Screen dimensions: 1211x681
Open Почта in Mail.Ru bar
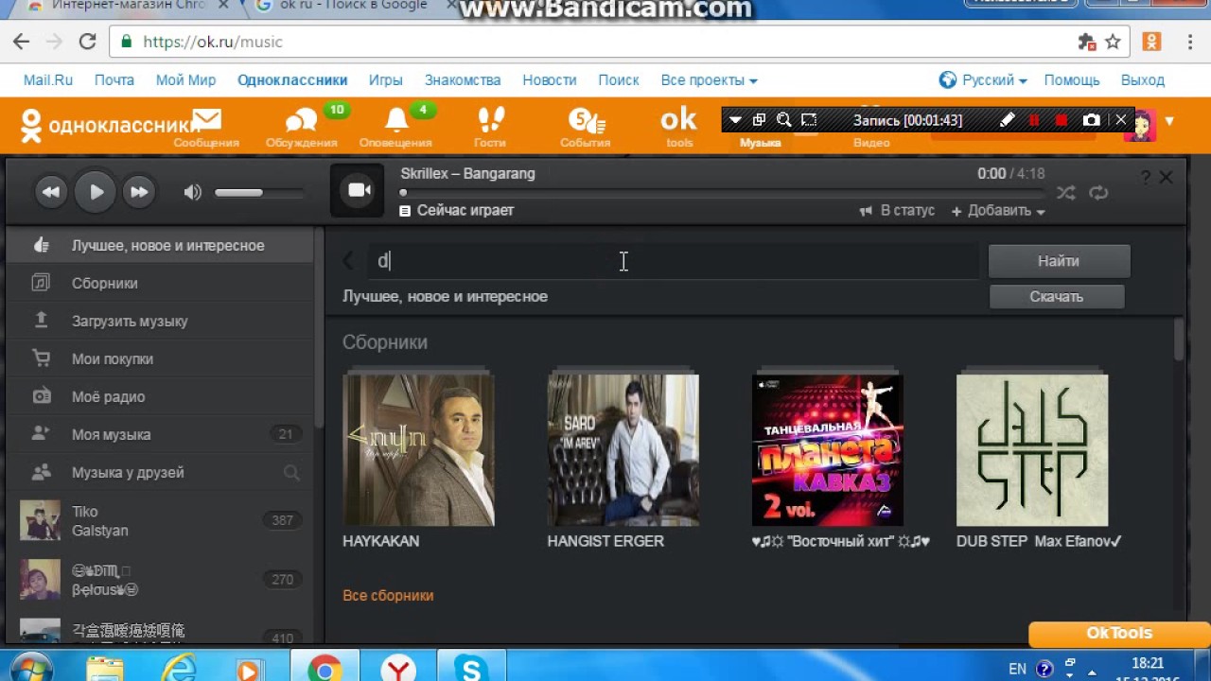pyautogui.click(x=114, y=80)
